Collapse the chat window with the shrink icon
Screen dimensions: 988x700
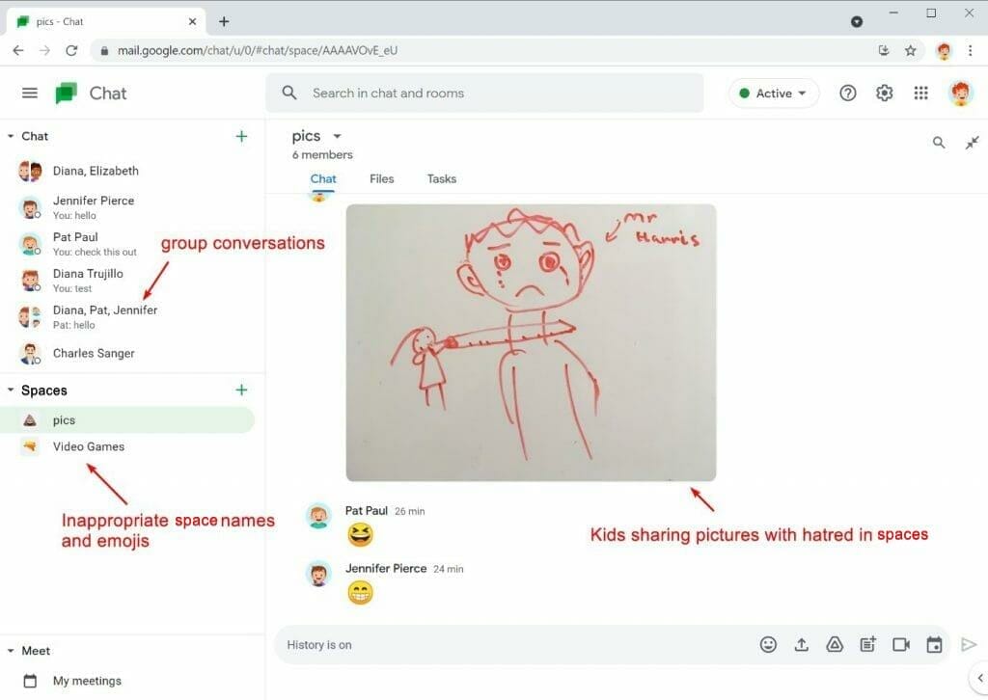(x=973, y=142)
